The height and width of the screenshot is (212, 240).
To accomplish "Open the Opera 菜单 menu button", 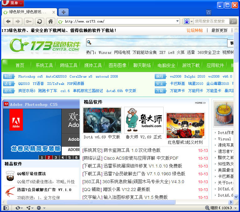I will point(13,3).
